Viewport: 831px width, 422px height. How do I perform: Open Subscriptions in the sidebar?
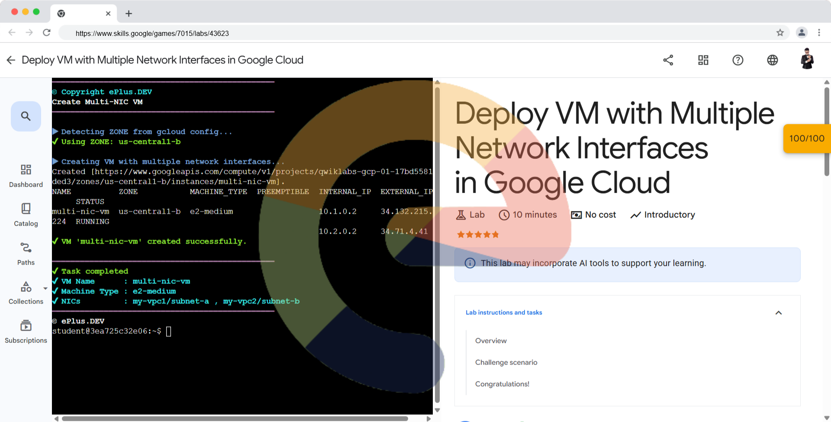[26, 332]
